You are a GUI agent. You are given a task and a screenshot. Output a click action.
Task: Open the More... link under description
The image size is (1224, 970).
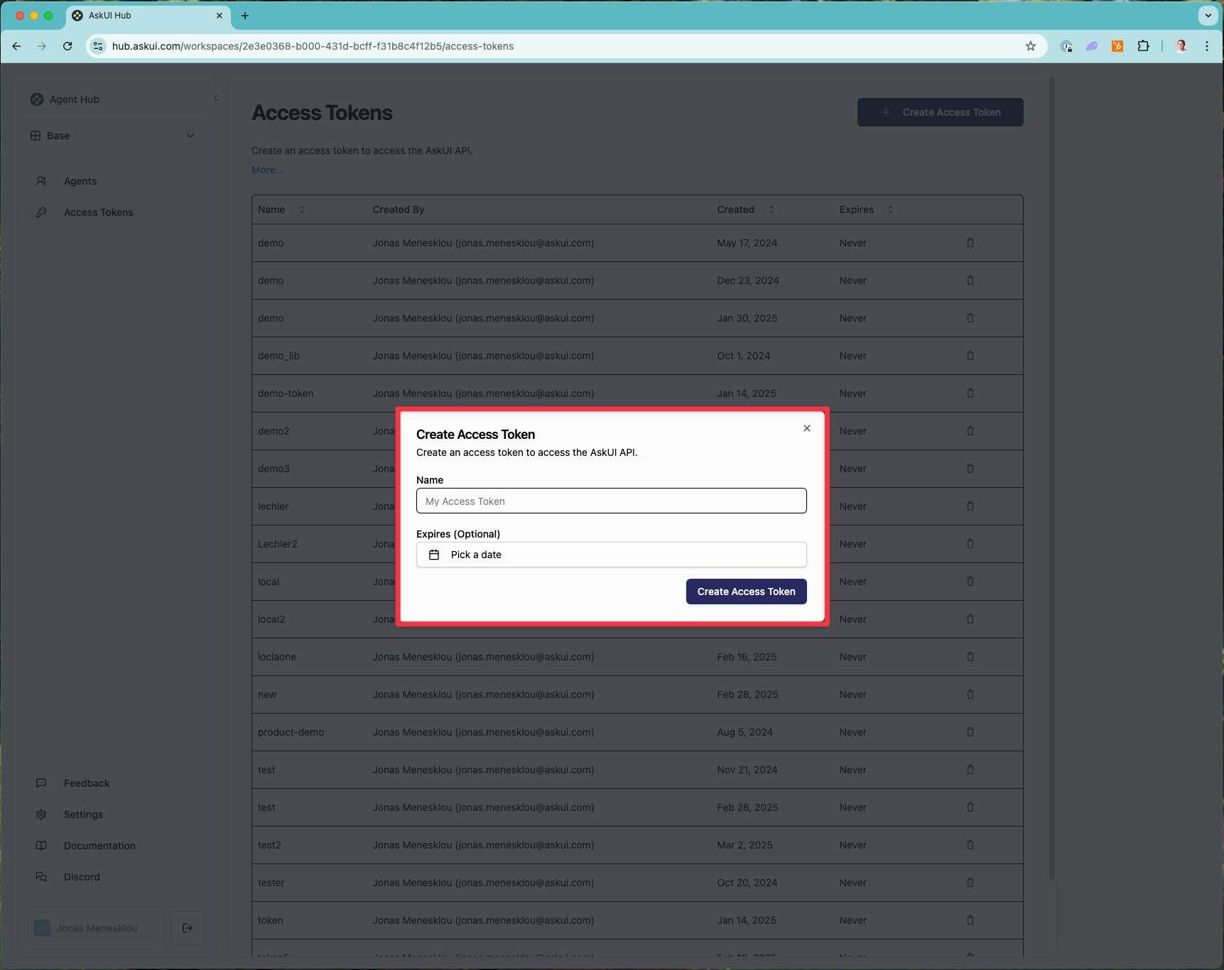[267, 170]
